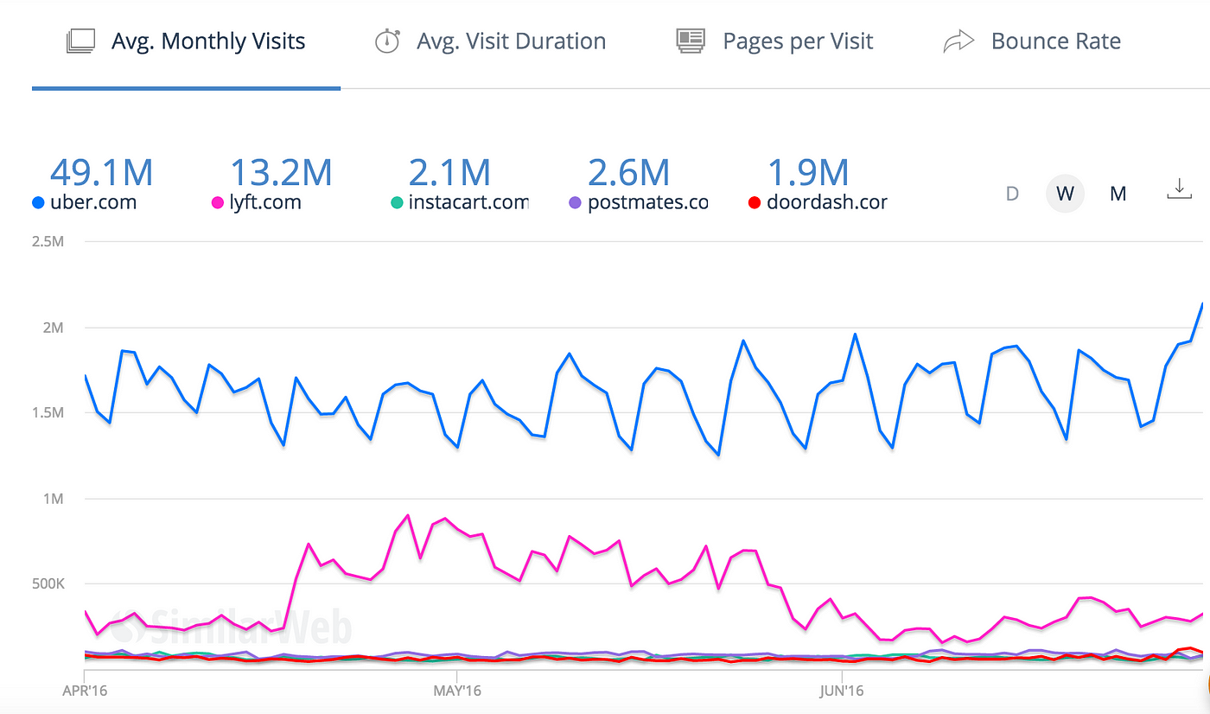Select weekly granularity with the W button
The height and width of the screenshot is (714, 1210).
1065,194
